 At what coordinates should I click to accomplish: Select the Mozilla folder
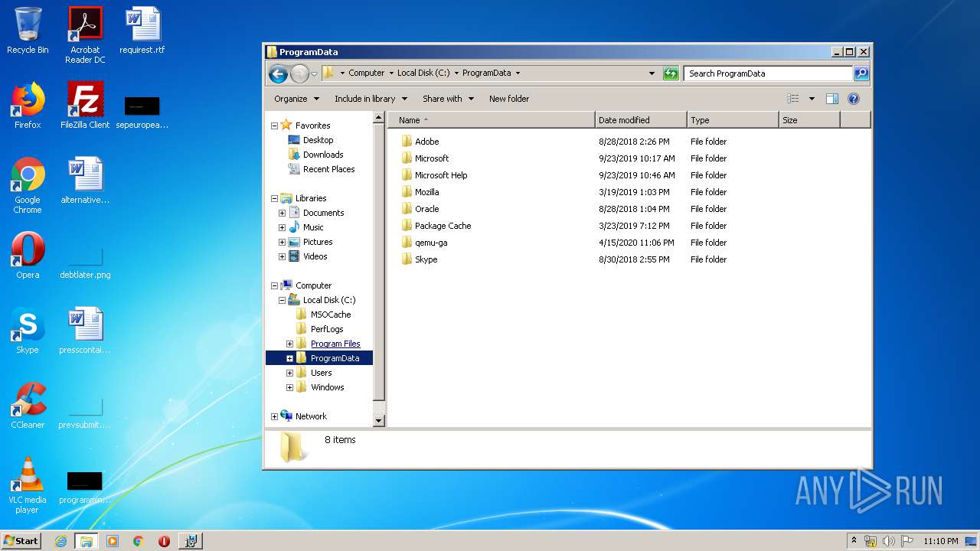(x=426, y=192)
